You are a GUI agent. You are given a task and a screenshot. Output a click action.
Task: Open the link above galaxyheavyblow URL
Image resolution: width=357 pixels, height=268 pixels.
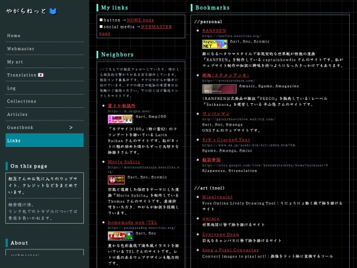216,114
